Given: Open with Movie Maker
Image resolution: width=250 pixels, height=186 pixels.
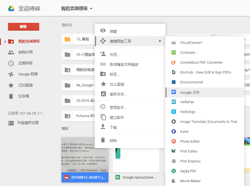Looking at the screenshot, I should coord(205,181).
